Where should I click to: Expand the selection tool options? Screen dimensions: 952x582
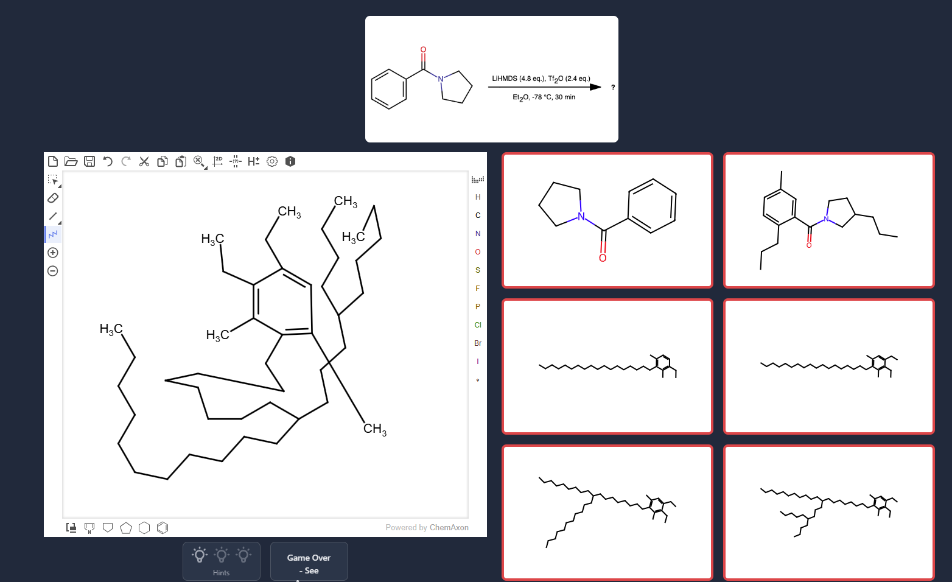click(59, 186)
